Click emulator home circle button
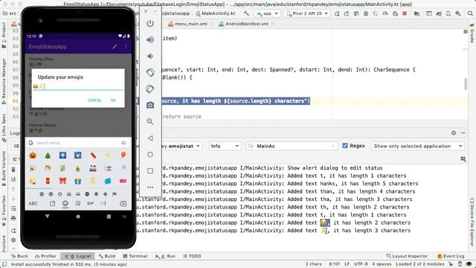Image resolution: width=476 pixels, height=268 pixels. click(x=150, y=154)
